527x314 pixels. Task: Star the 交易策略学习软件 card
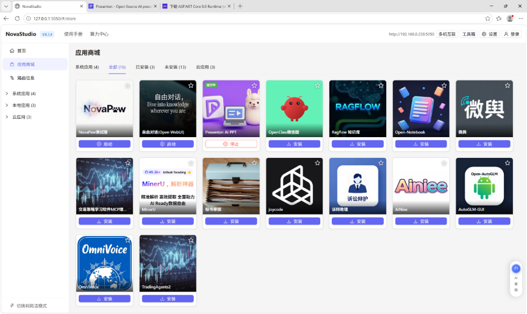[x=127, y=163]
